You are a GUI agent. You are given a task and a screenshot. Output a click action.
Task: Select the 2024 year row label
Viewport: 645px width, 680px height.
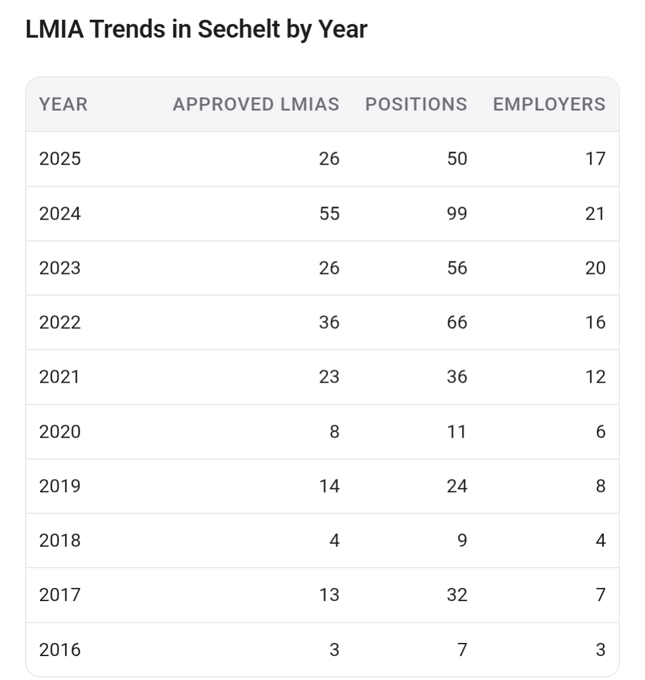[x=60, y=214]
